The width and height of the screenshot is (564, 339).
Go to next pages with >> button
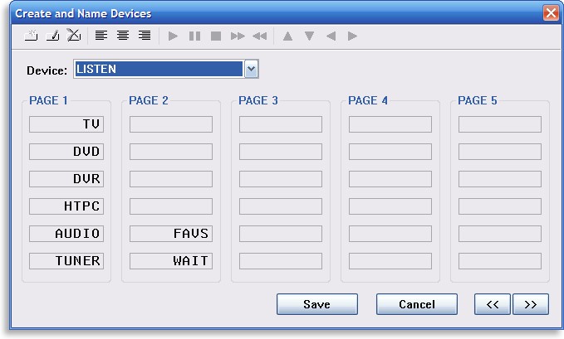click(x=531, y=304)
